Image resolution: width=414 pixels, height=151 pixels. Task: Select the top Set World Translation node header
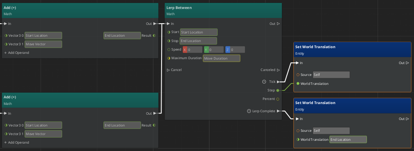pyautogui.click(x=353, y=50)
